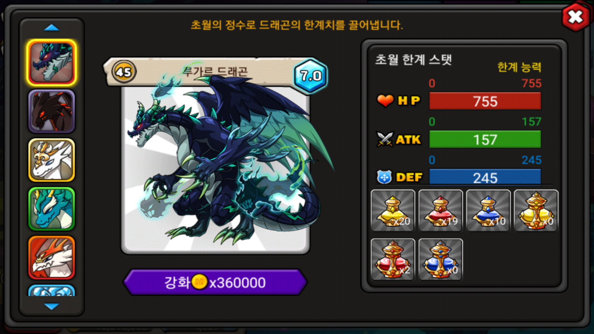Select the white-and-gold dragon portrait
This screenshot has height=334, width=594.
(51, 160)
